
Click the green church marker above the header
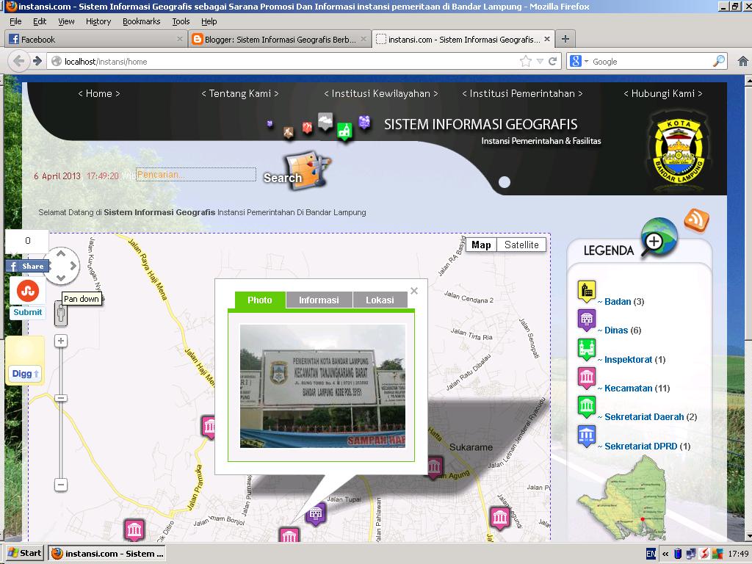pyautogui.click(x=343, y=131)
